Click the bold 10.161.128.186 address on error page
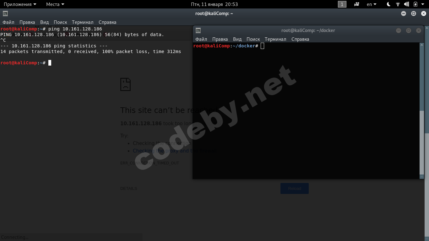Viewport: 429px width, 241px height. 141,124
